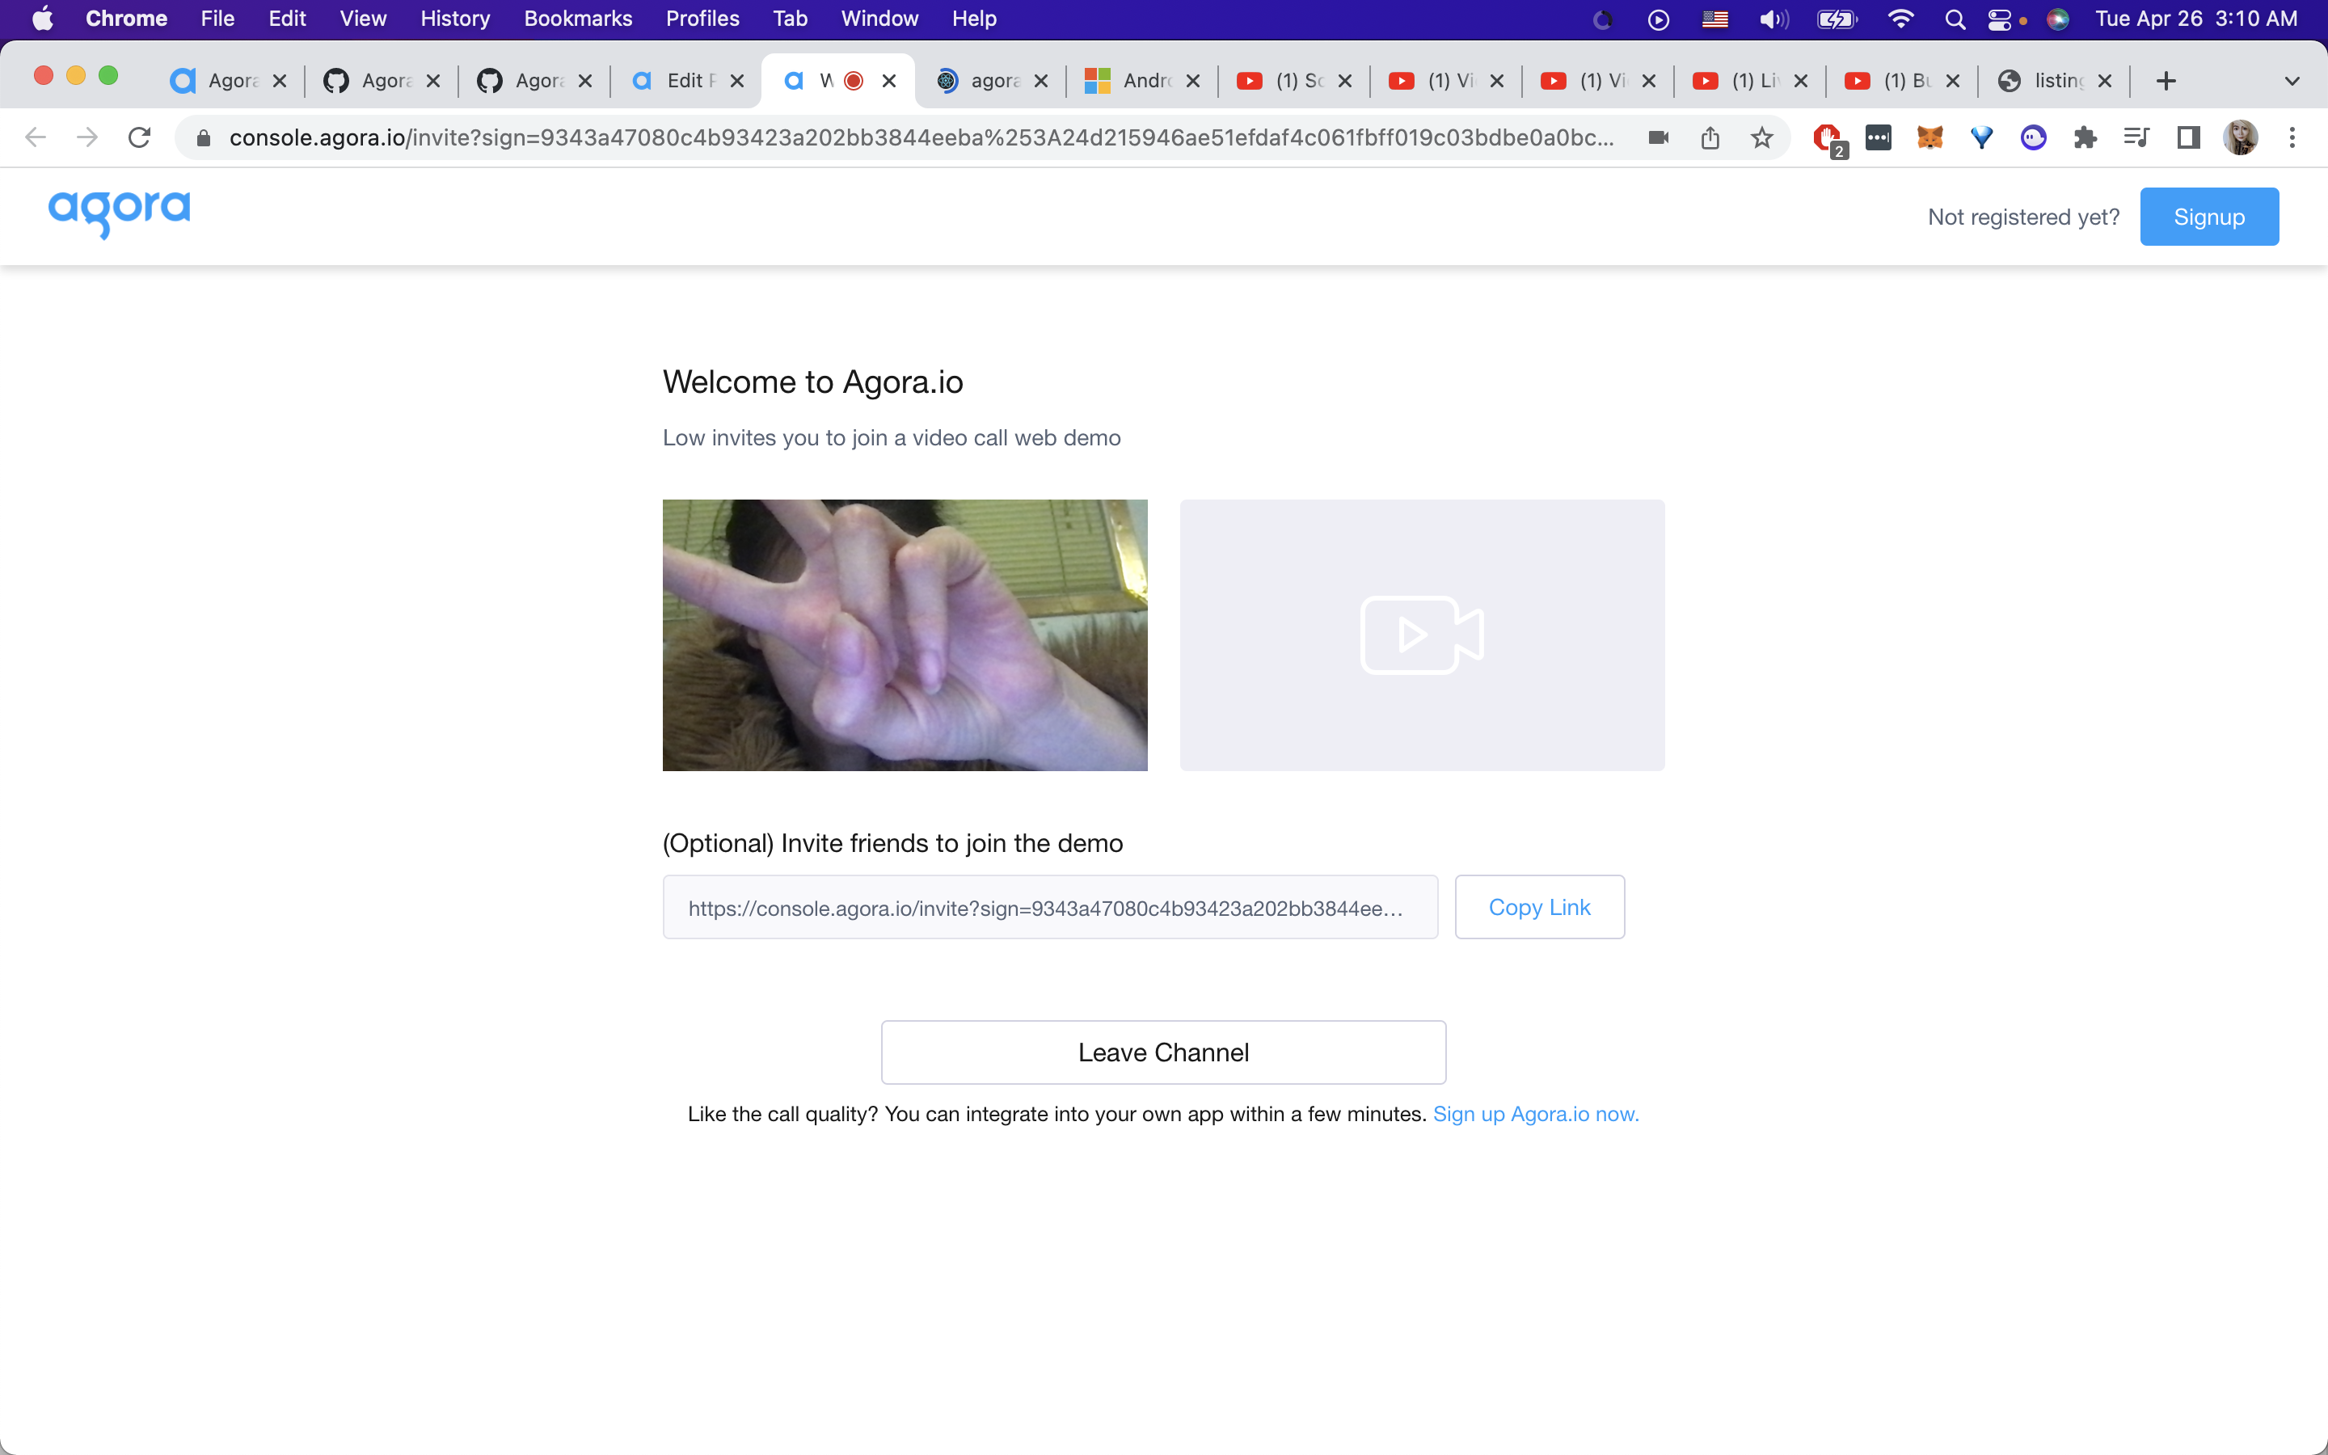
Task: Open the Bookmarks menu
Action: click(577, 19)
